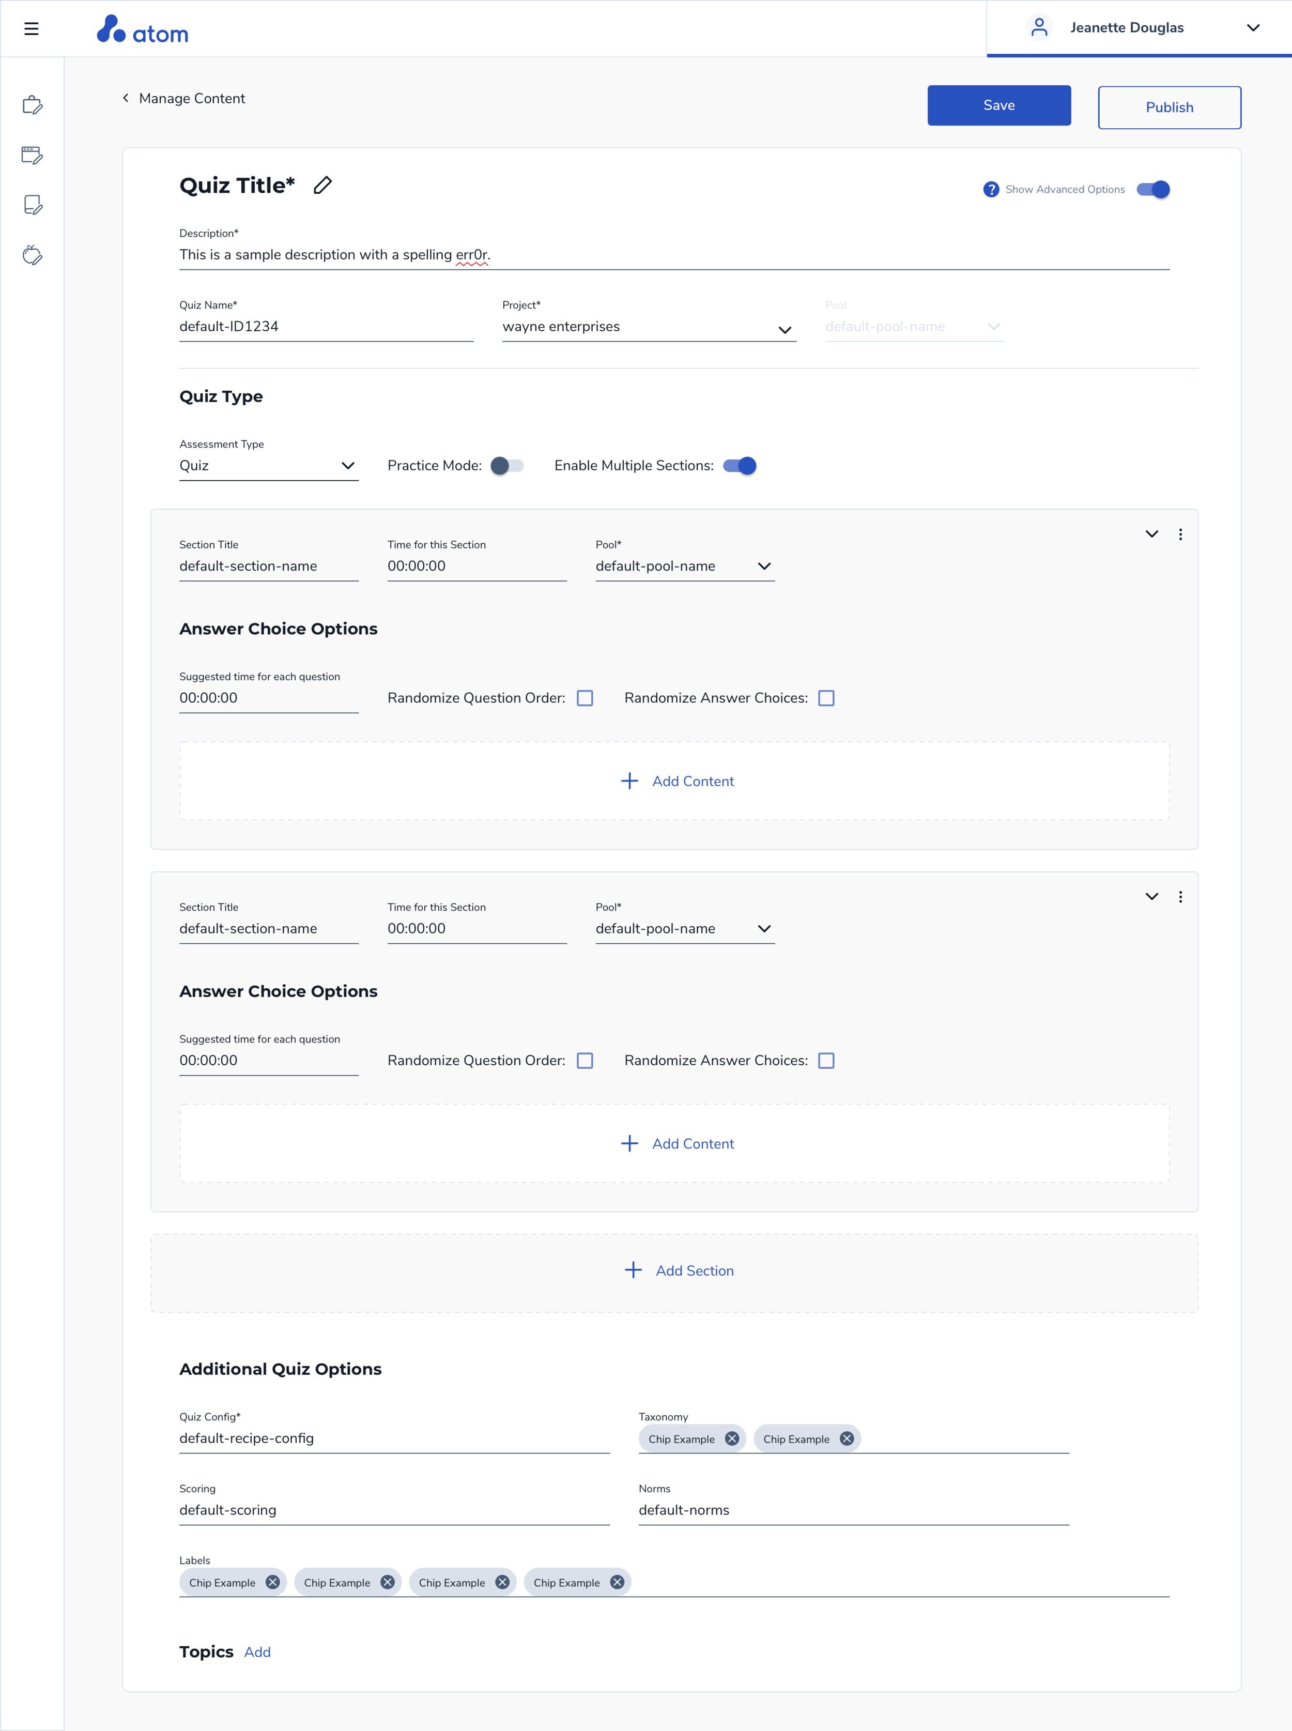Click the Quiz Config field
This screenshot has width=1292, height=1731.
tap(394, 1438)
